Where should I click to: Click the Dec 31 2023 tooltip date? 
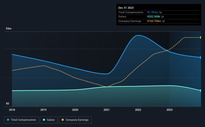(x=126, y=8)
